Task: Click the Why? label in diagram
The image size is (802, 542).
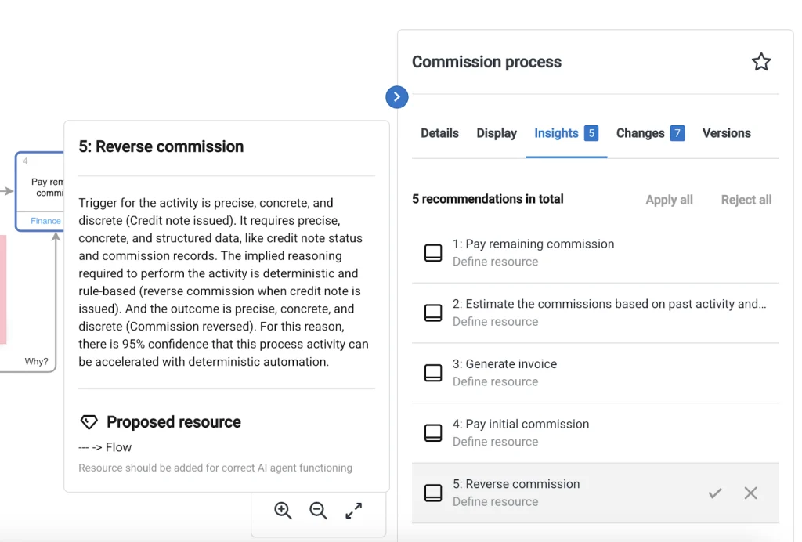Action: (36, 362)
